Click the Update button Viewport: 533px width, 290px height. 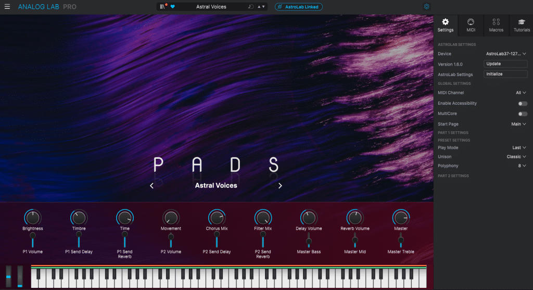(x=505, y=64)
